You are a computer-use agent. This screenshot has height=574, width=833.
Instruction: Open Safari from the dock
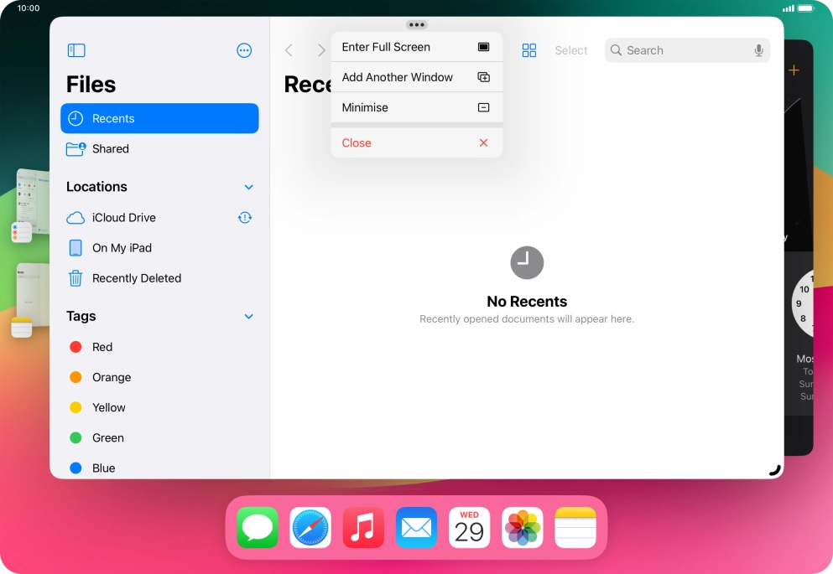click(310, 528)
